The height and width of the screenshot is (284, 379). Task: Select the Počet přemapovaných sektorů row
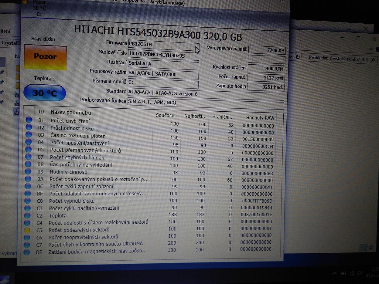coord(85,150)
